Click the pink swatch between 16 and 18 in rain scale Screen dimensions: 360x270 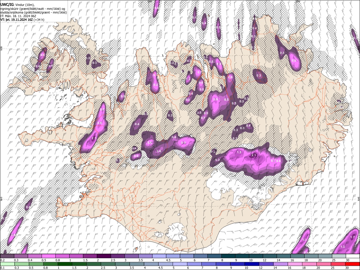[x=294, y=264]
